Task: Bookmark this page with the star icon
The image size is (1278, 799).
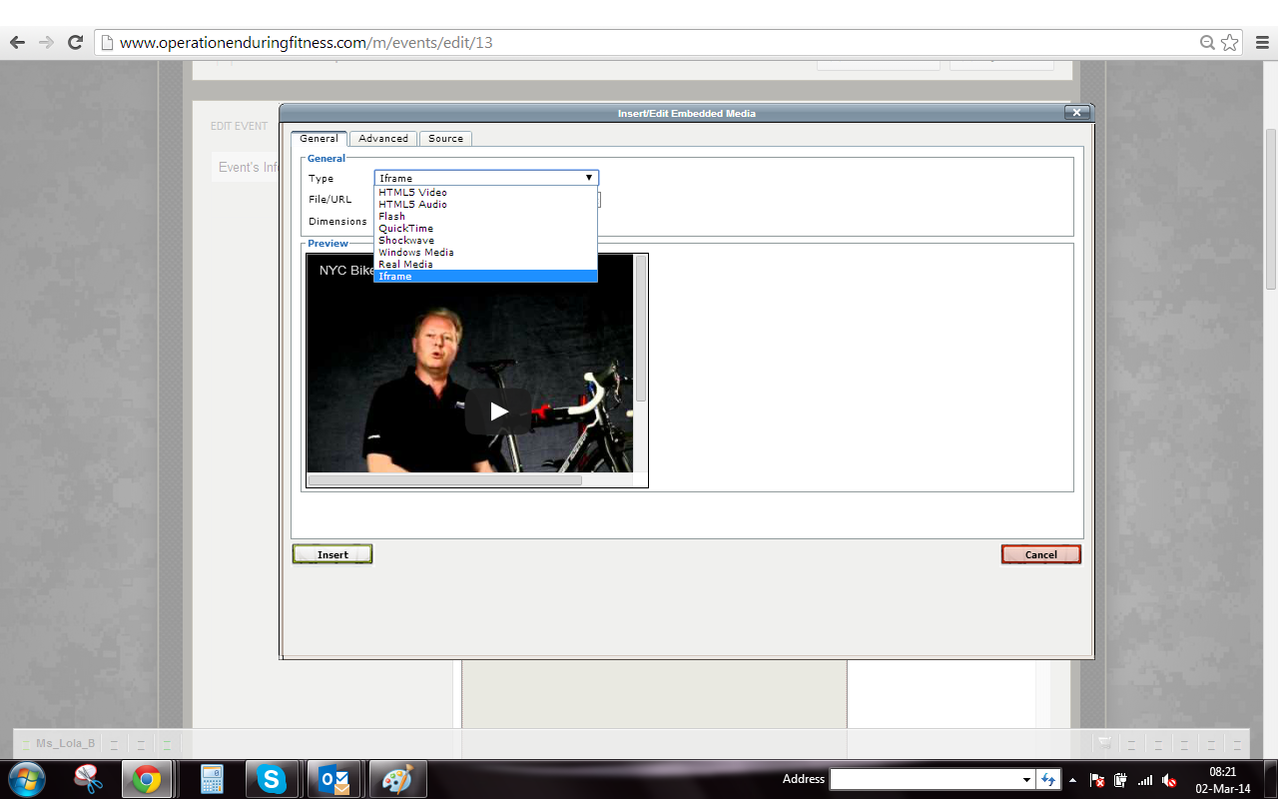Action: click(x=1230, y=42)
